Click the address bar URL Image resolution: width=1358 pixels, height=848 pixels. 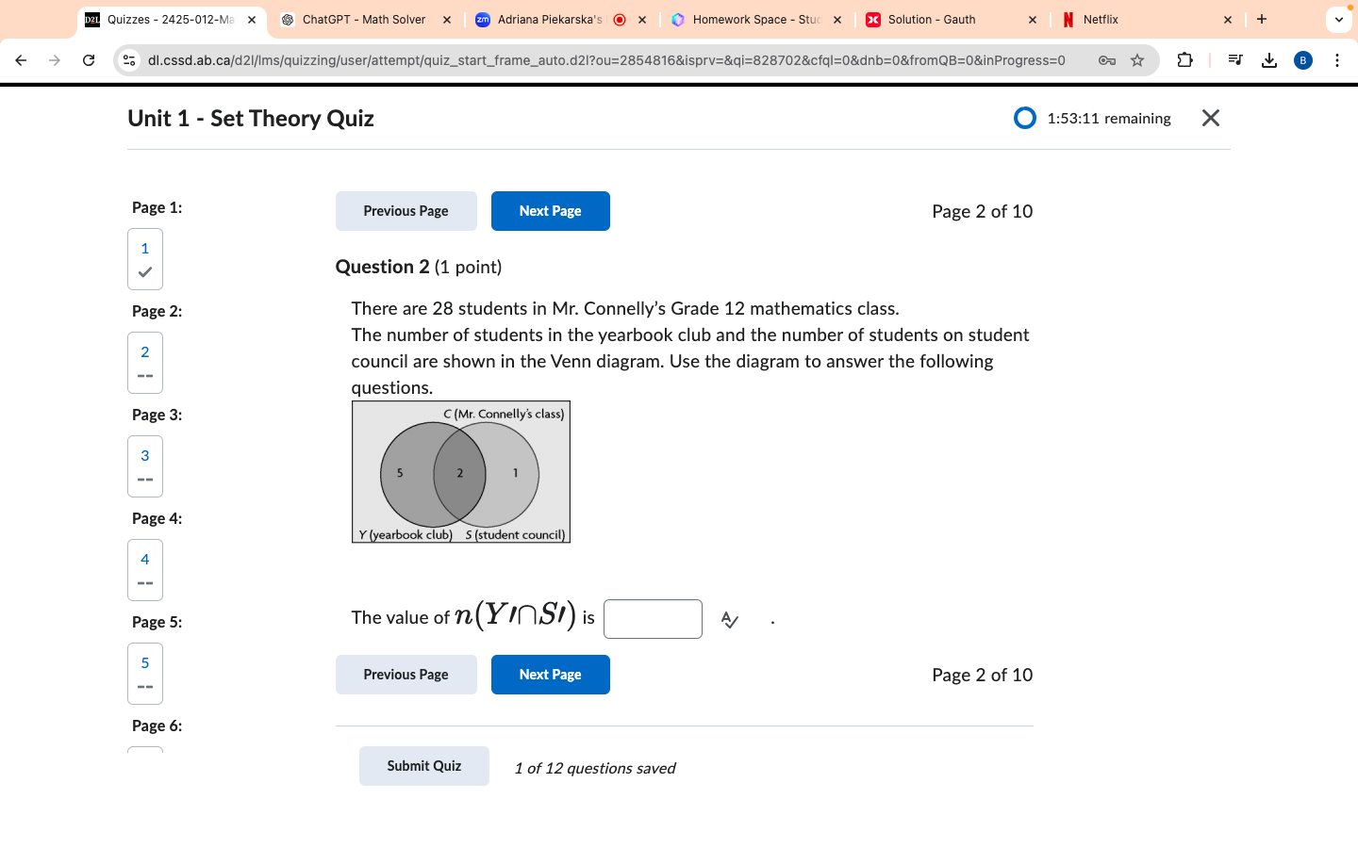[606, 60]
